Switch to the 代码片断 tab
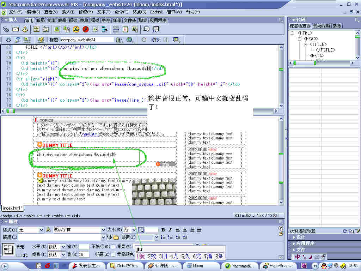Image resolution: width=361 pixels, height=271 pixels. pyautogui.click(x=322, y=26)
